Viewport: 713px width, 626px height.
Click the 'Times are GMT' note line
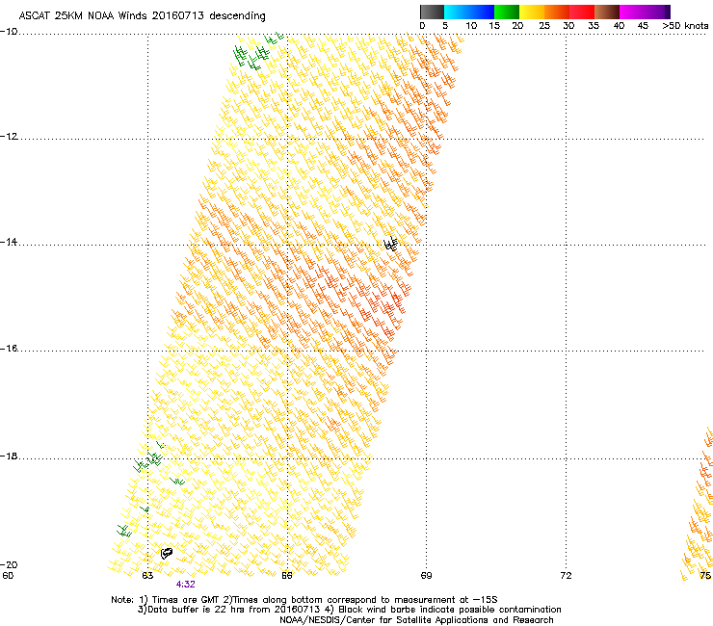(304, 600)
